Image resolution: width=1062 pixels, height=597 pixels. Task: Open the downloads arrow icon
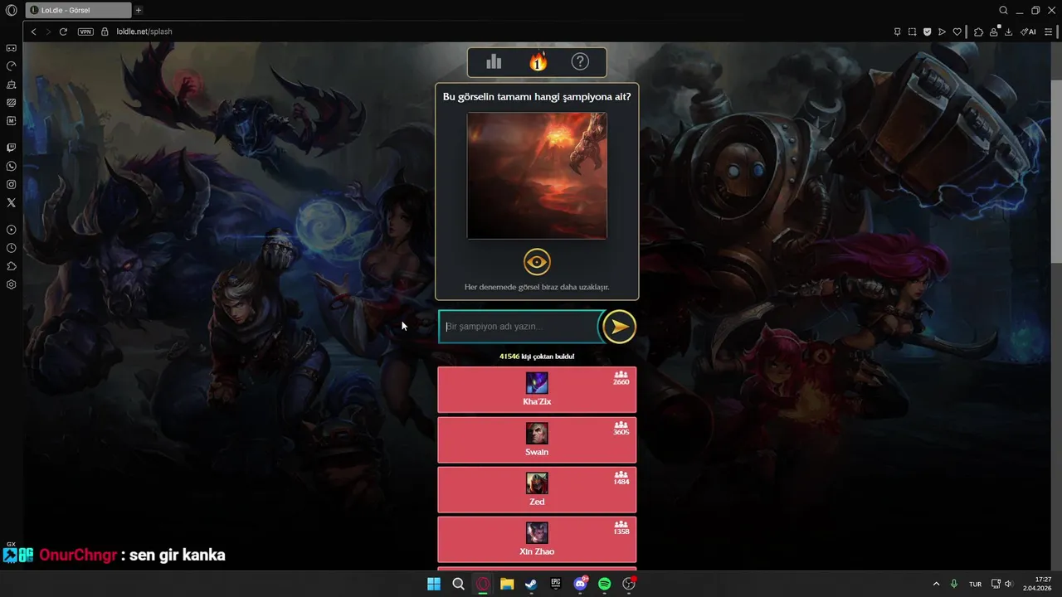1009,32
